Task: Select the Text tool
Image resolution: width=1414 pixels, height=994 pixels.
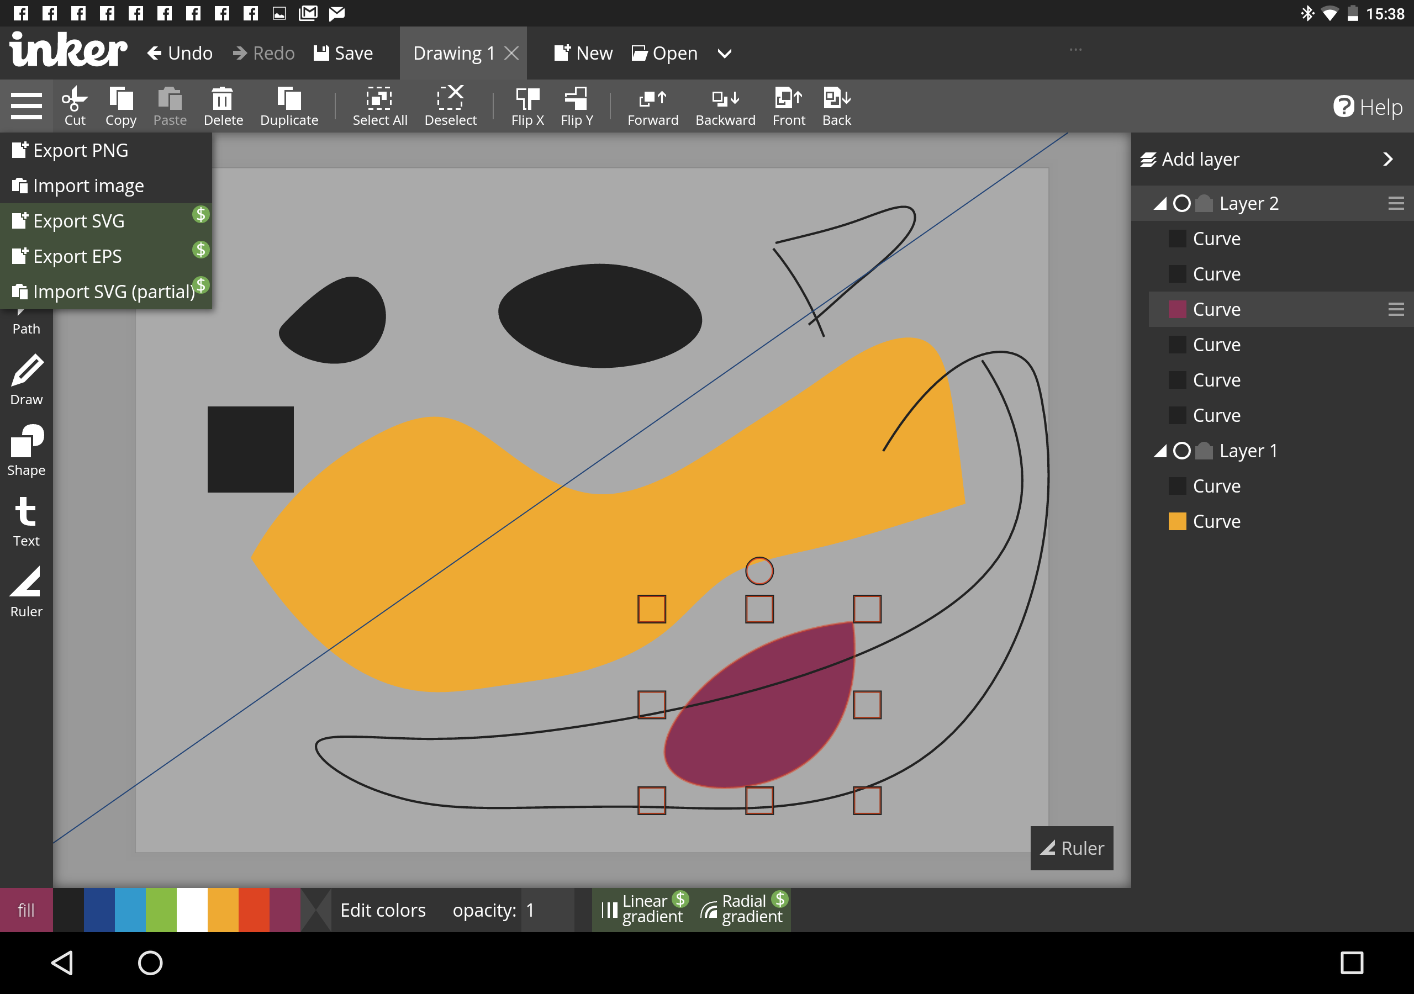Action: click(x=27, y=521)
